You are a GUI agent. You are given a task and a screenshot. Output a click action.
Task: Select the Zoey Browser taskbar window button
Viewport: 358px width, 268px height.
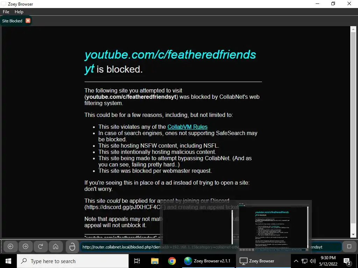[x=263, y=261]
